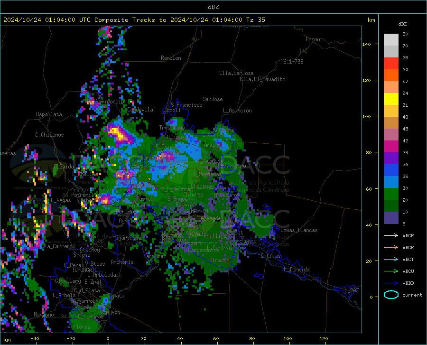Click the S_MARTIN place label
The height and width of the screenshot is (345, 427).
197,211
